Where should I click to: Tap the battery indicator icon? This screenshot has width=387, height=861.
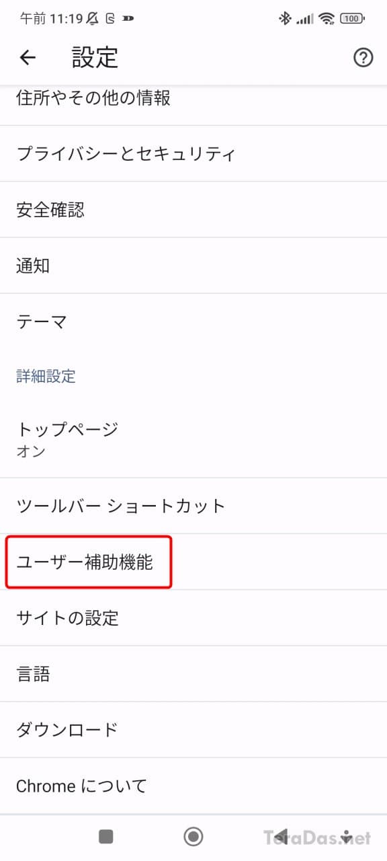click(352, 19)
